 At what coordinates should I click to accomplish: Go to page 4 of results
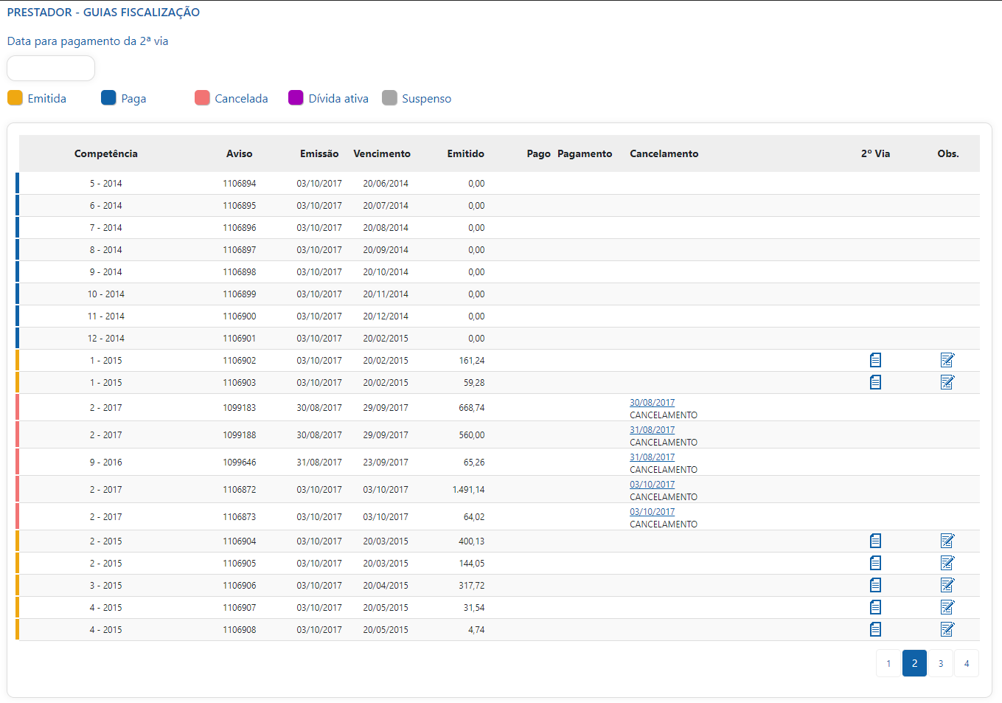pyautogui.click(x=967, y=663)
